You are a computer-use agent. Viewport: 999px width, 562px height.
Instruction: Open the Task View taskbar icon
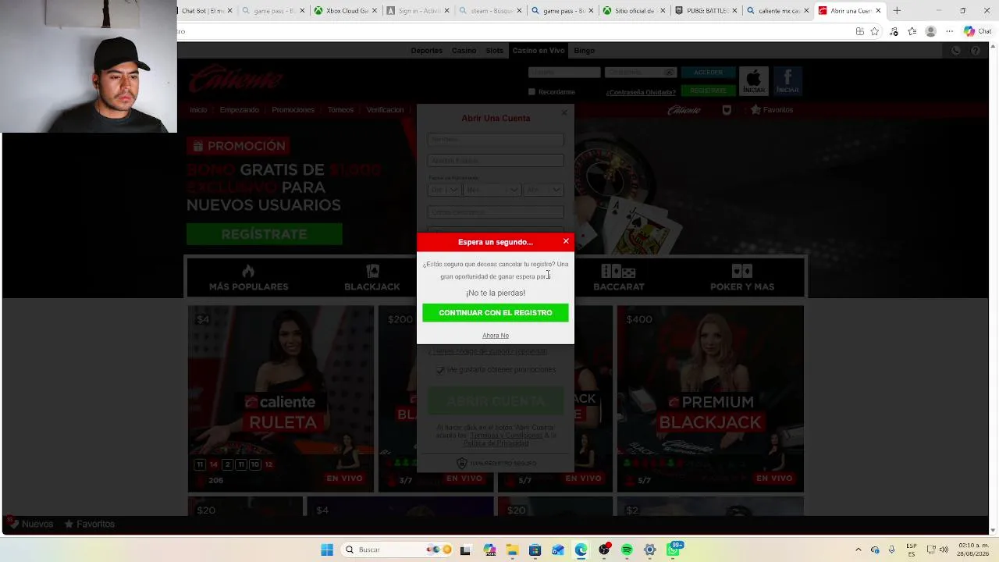[x=466, y=550]
